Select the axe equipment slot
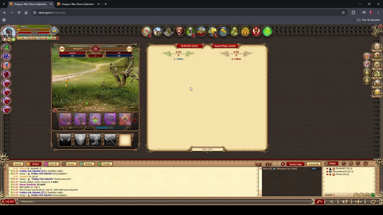 tap(110, 140)
